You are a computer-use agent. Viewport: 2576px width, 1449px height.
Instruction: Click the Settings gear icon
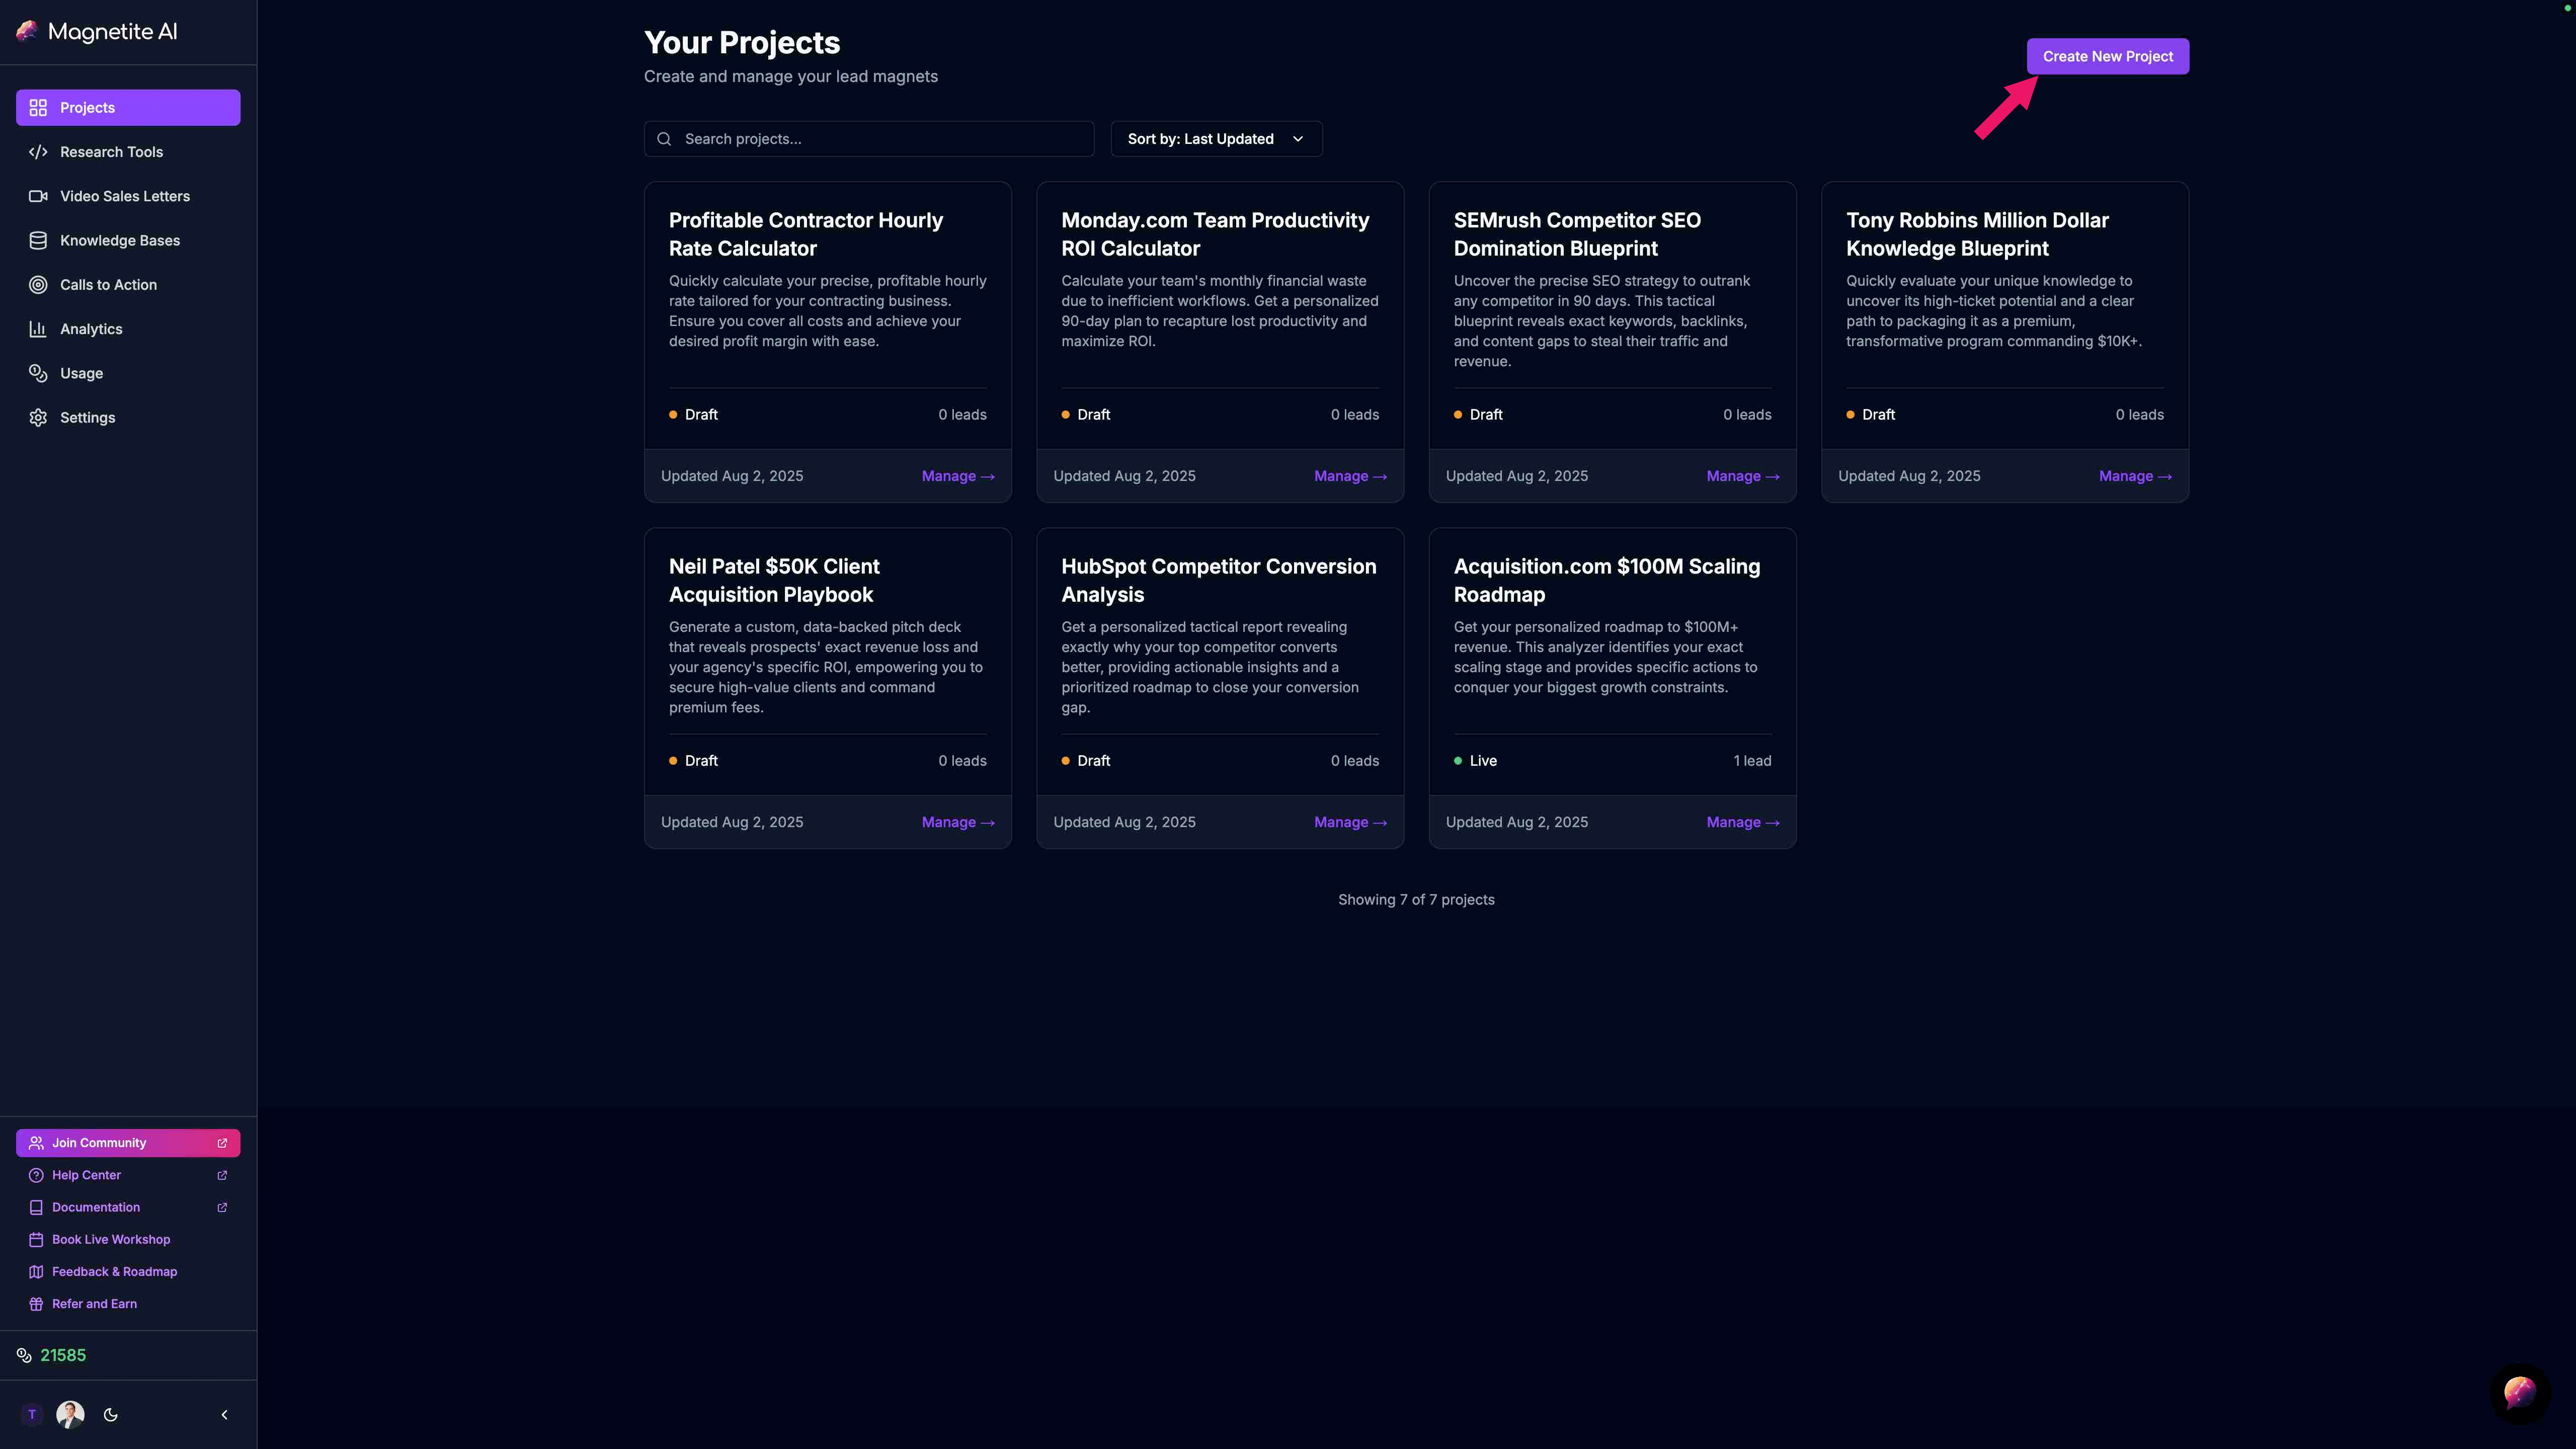tap(38, 417)
